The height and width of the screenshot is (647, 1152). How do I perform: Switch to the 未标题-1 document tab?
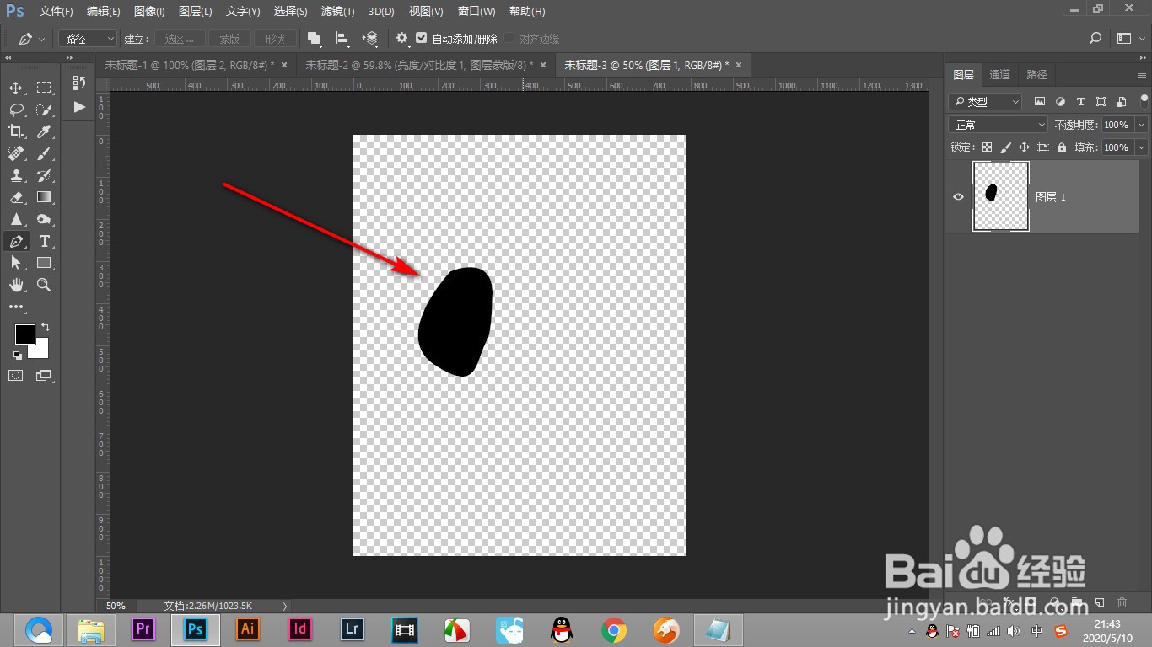[196, 65]
